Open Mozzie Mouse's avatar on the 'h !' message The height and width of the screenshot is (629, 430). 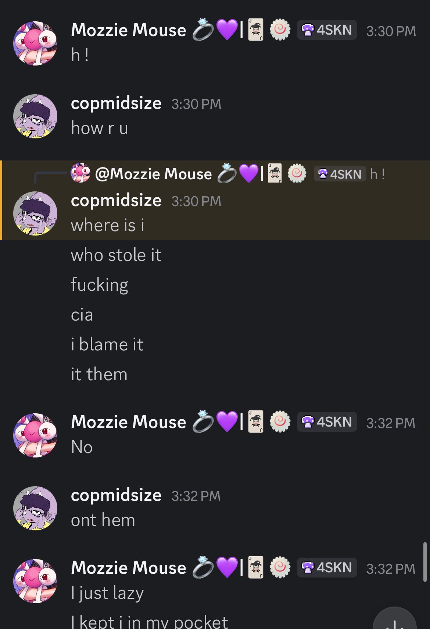click(35, 43)
